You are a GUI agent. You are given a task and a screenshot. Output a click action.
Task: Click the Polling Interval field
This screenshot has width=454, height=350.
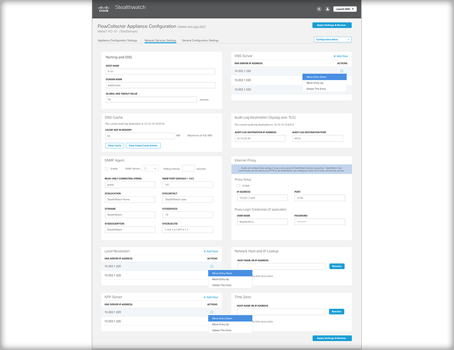pyautogui.click(x=188, y=168)
